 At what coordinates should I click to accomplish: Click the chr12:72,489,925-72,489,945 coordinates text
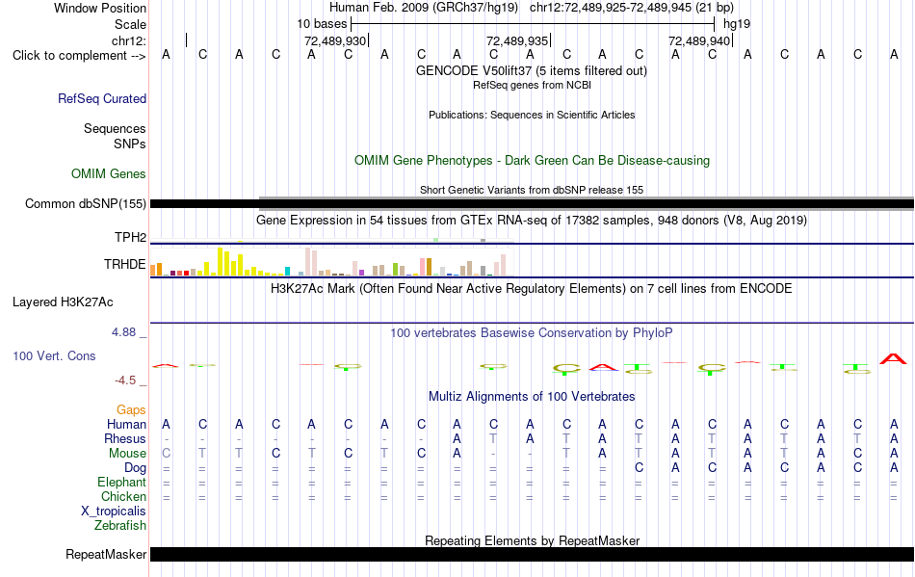(x=611, y=8)
